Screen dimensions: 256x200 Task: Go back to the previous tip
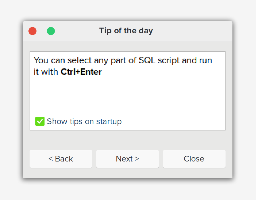click(x=61, y=159)
